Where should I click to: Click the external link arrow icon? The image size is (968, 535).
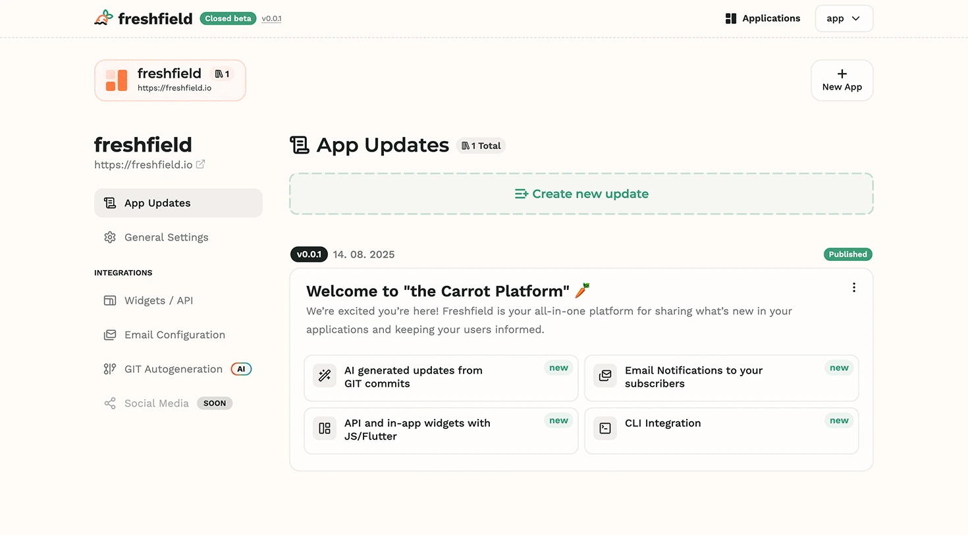pyautogui.click(x=201, y=164)
